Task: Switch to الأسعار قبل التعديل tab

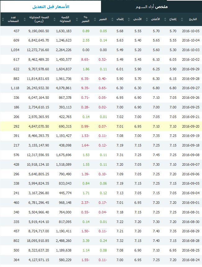Action: (51, 7)
